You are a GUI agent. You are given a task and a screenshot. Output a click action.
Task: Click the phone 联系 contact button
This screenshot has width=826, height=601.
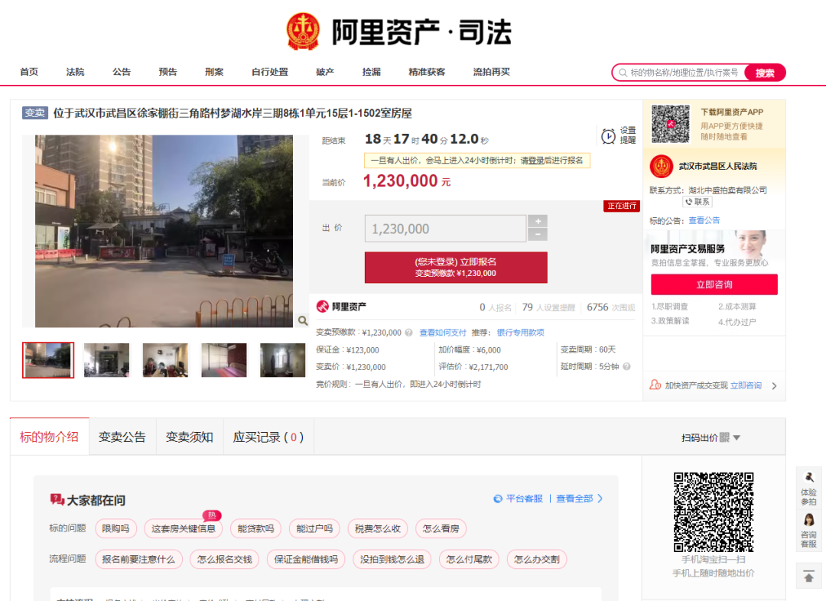[x=698, y=202]
